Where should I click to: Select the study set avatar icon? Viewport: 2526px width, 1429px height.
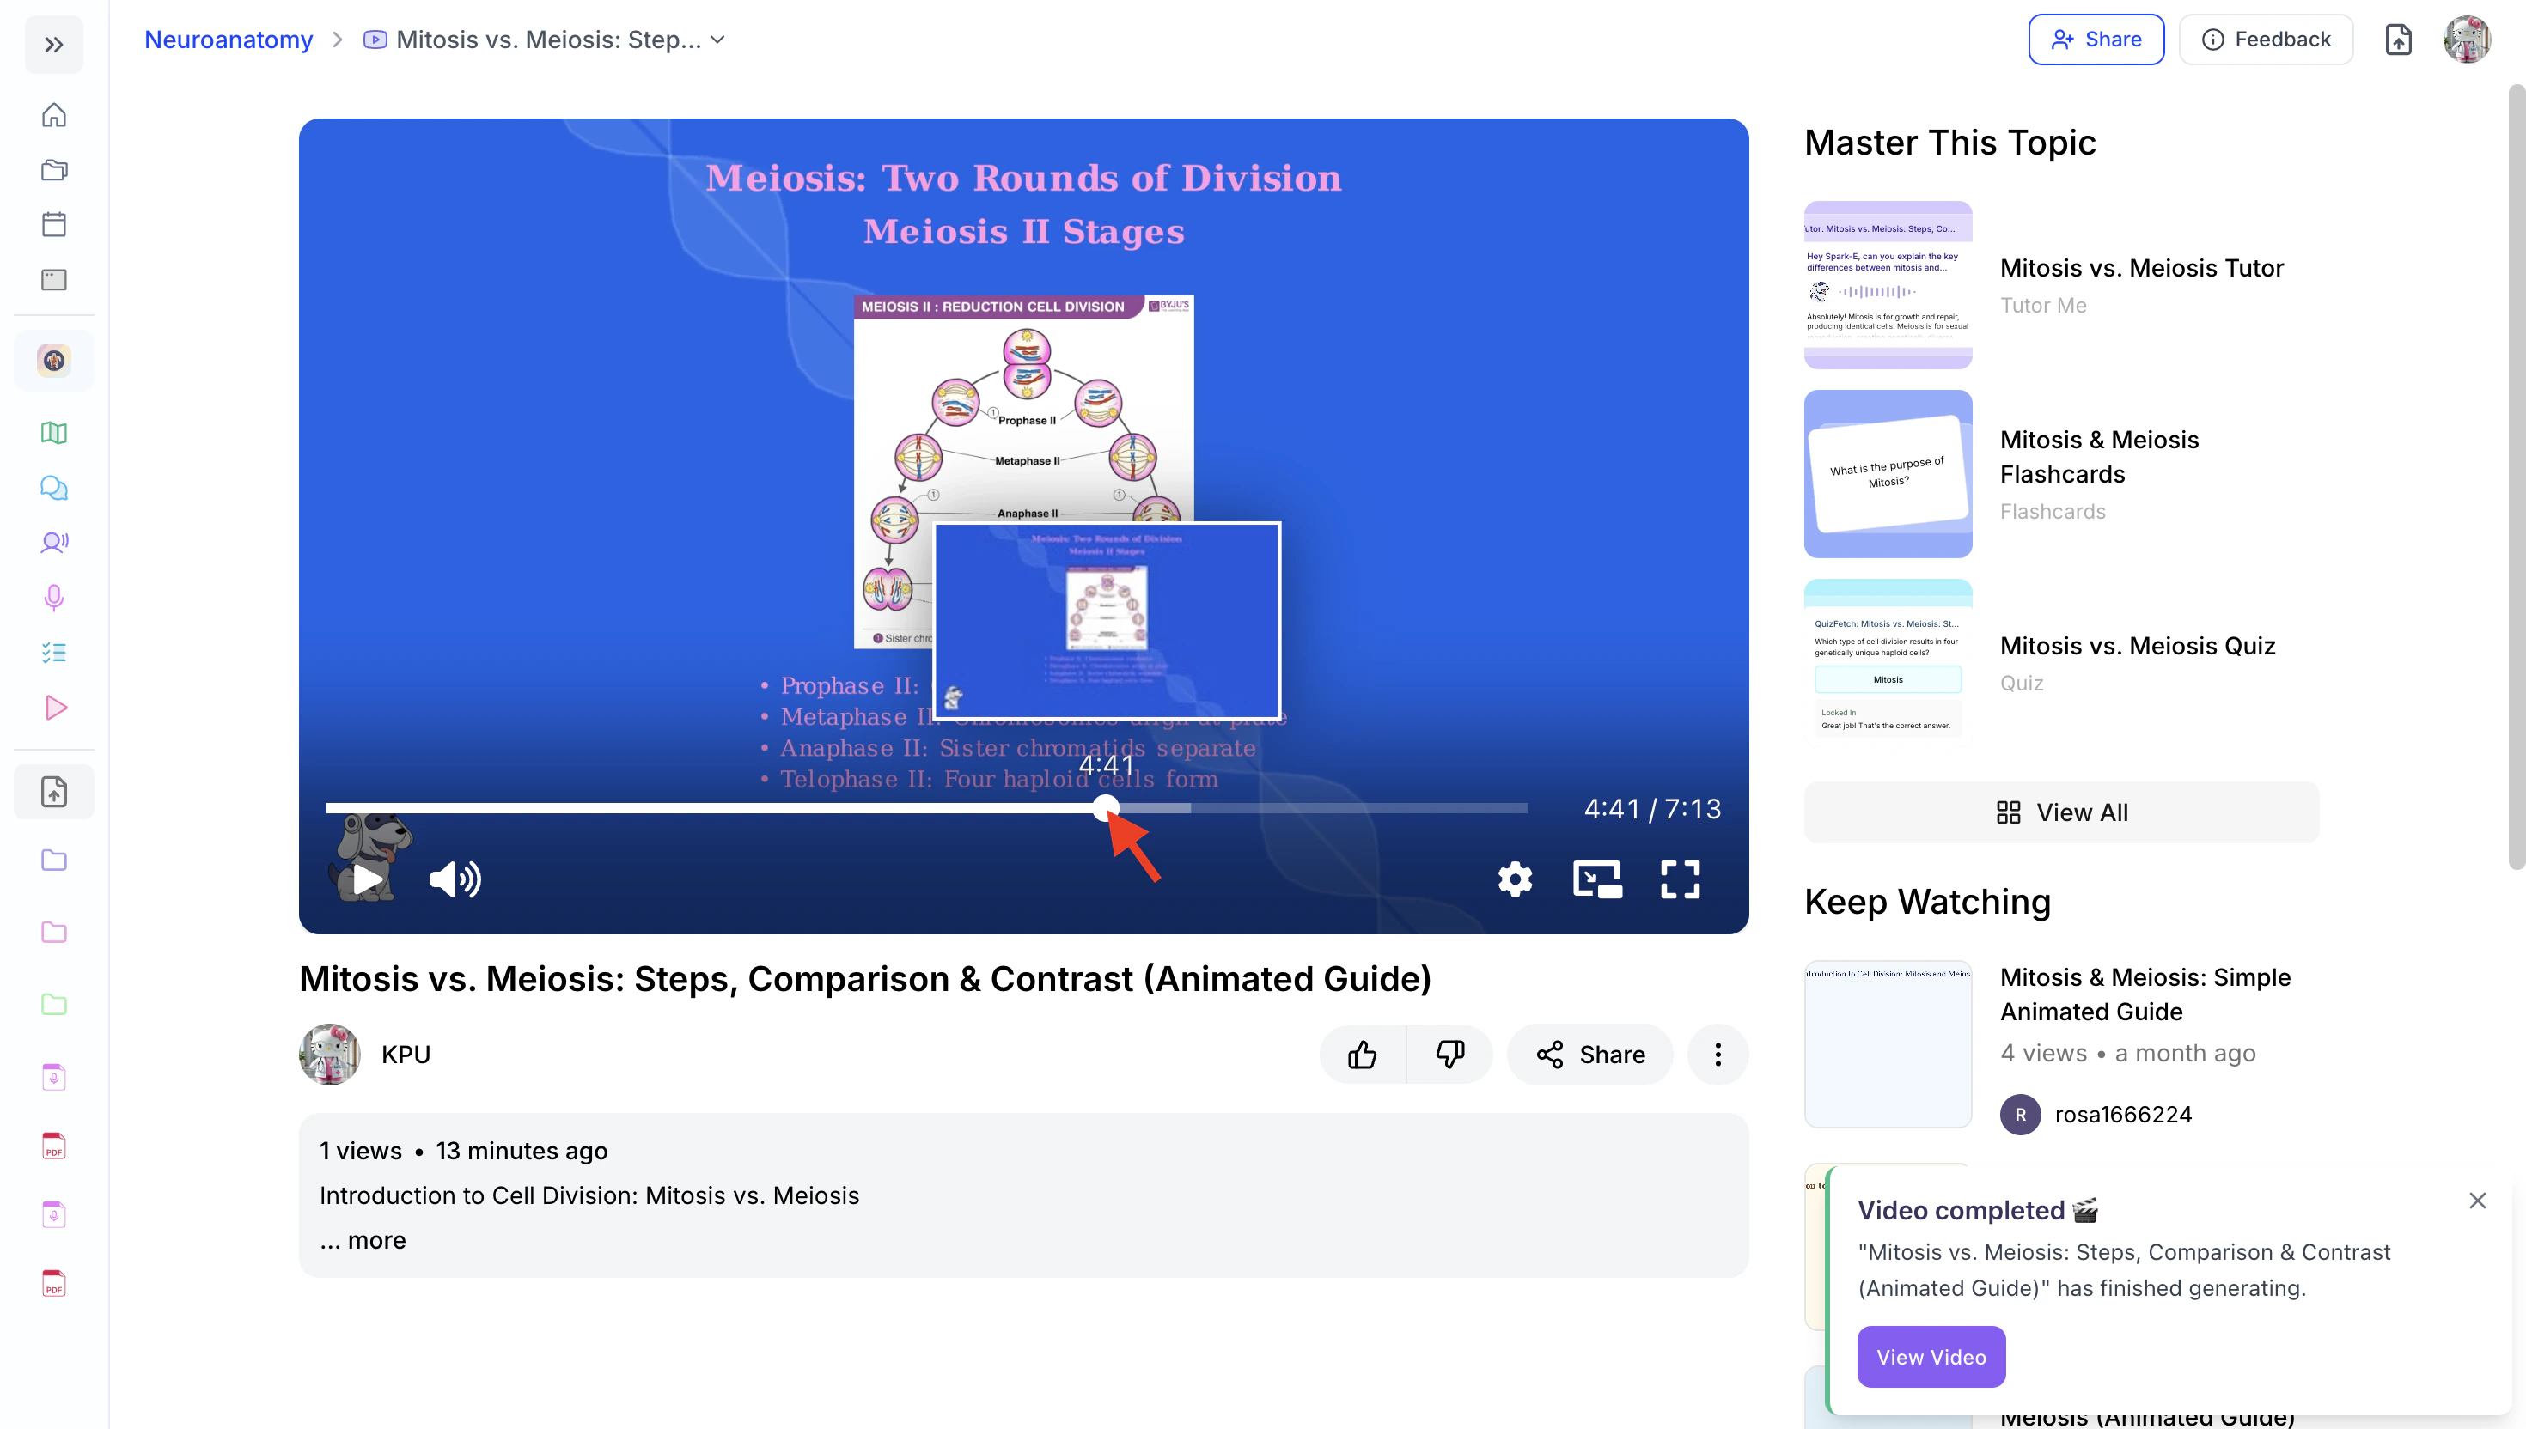[x=54, y=360]
